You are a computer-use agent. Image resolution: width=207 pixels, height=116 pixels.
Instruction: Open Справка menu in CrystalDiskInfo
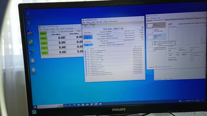pos(106,22)
